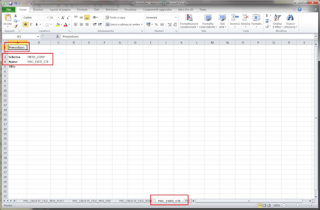The width and height of the screenshot is (320, 210).
Task: Toggle middle vertical alignment
Action: (x=81, y=17)
